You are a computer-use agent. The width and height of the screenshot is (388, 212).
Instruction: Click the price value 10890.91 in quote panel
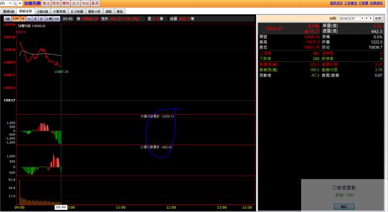pyautogui.click(x=274, y=29)
